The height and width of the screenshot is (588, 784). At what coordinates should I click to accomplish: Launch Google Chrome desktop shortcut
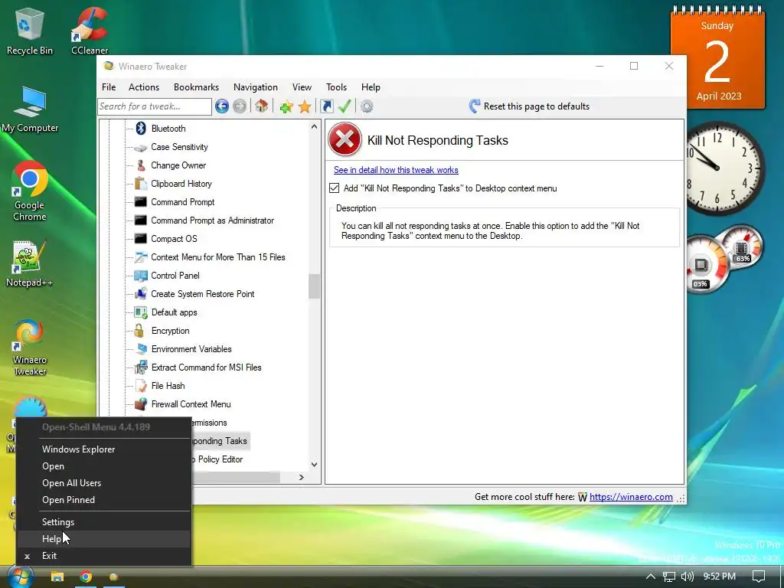(30, 191)
